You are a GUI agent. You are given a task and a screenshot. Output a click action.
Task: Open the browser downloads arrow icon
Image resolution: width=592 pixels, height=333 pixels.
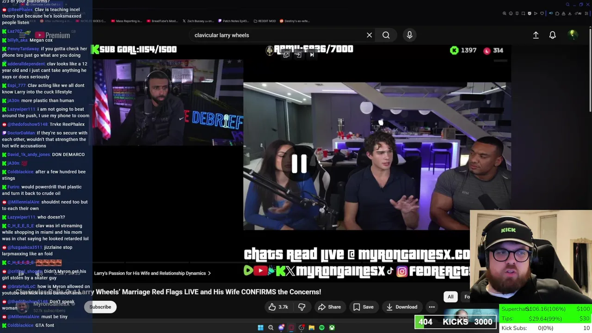569,13
